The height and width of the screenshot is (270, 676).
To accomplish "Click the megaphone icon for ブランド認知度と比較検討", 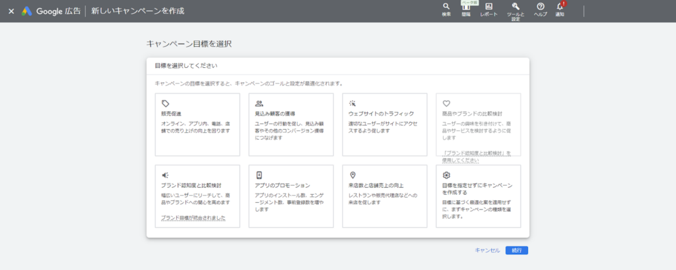I will point(166,175).
